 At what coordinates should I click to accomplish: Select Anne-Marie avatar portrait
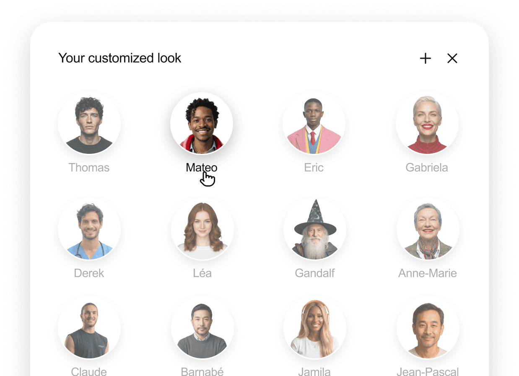428,229
